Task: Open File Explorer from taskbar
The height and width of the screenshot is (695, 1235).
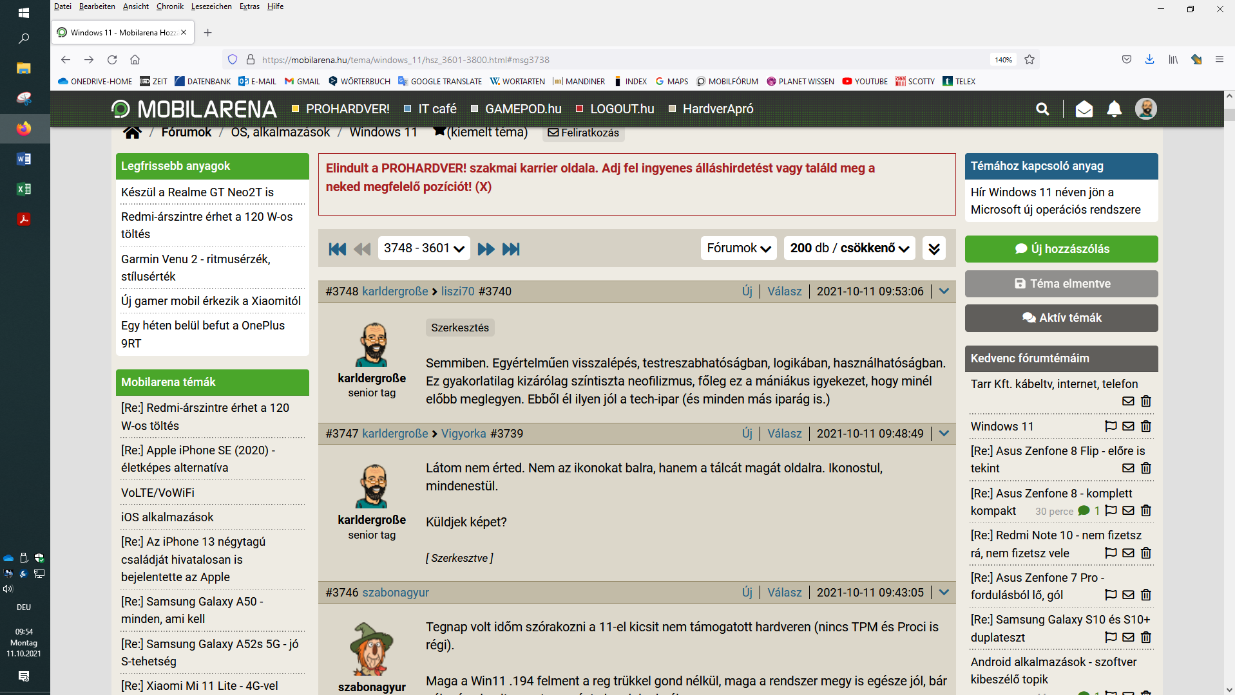Action: pos(24,68)
